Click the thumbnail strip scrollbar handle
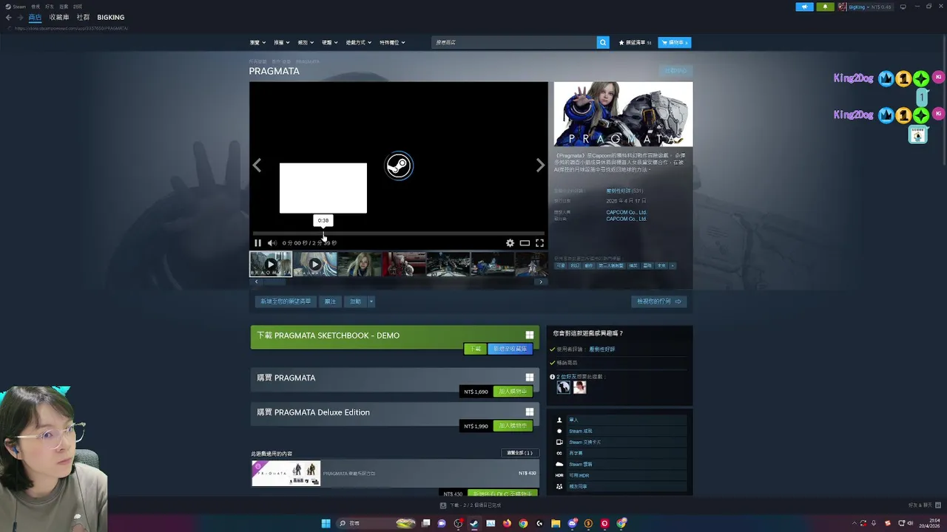The image size is (947, 532). point(275,282)
